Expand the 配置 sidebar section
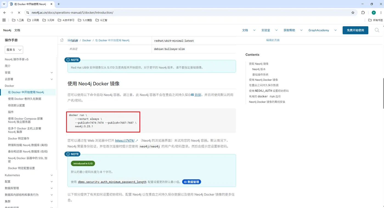The image size is (384, 208). (x=52, y=182)
